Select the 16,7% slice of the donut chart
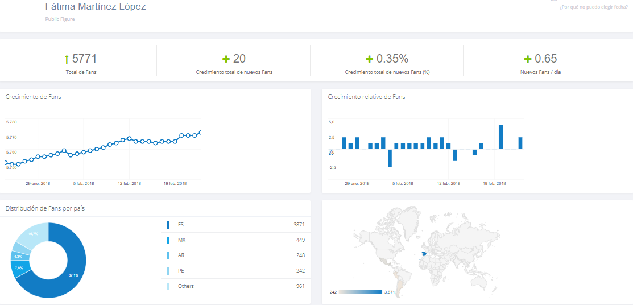The image size is (633, 305). coord(32,234)
